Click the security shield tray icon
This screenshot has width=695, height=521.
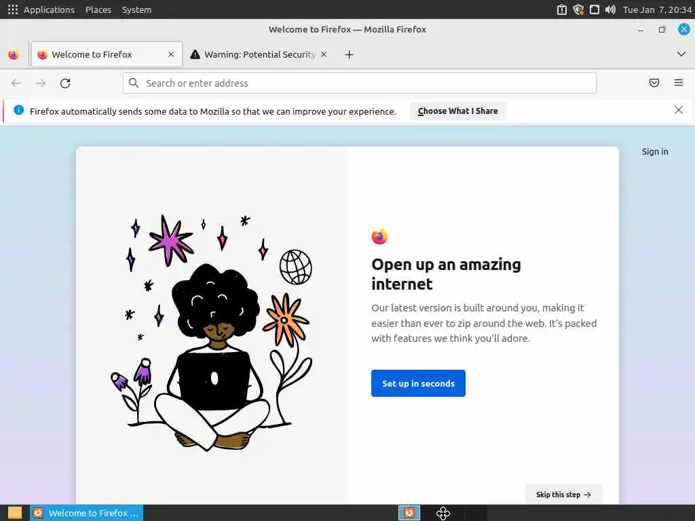coord(578,9)
